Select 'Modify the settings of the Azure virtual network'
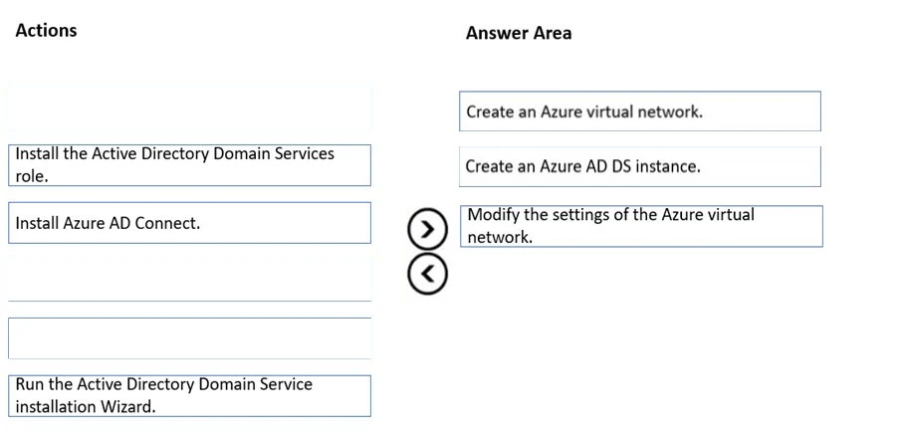Screen dimensions: 901x436 (641, 226)
